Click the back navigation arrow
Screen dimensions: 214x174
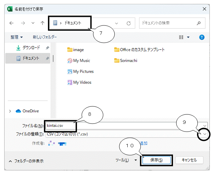12,23
